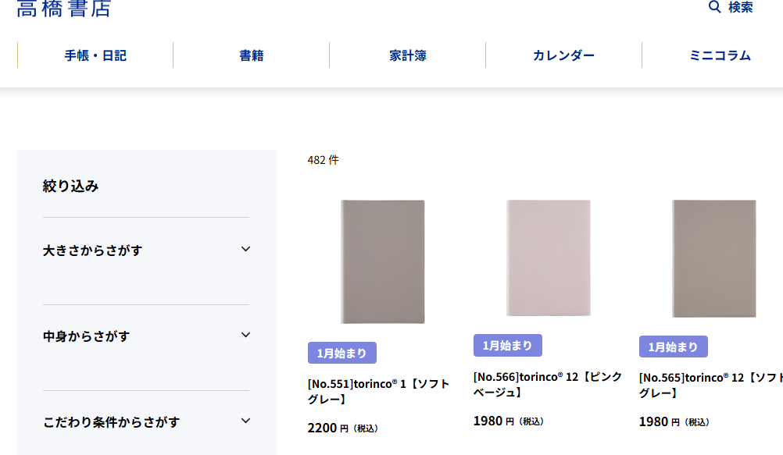Go to the カレンダー section

(x=563, y=55)
